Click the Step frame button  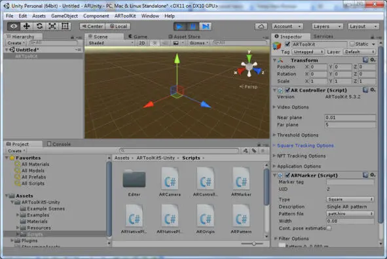(206, 26)
